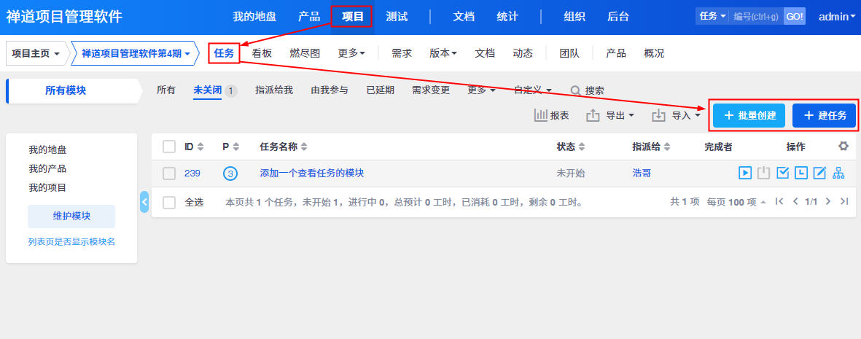The image size is (861, 339).
Task: Click the priority 3 badge
Action: tap(230, 174)
